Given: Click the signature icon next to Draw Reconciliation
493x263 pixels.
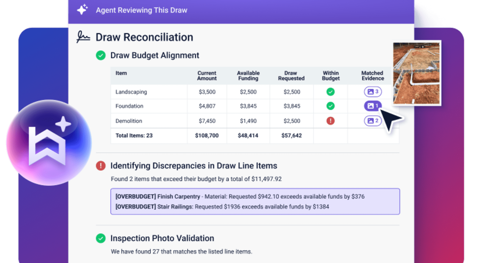Looking at the screenshot, I should tap(83, 37).
